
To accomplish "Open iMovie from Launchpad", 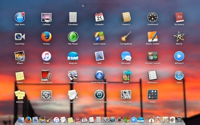I will (179, 37).
